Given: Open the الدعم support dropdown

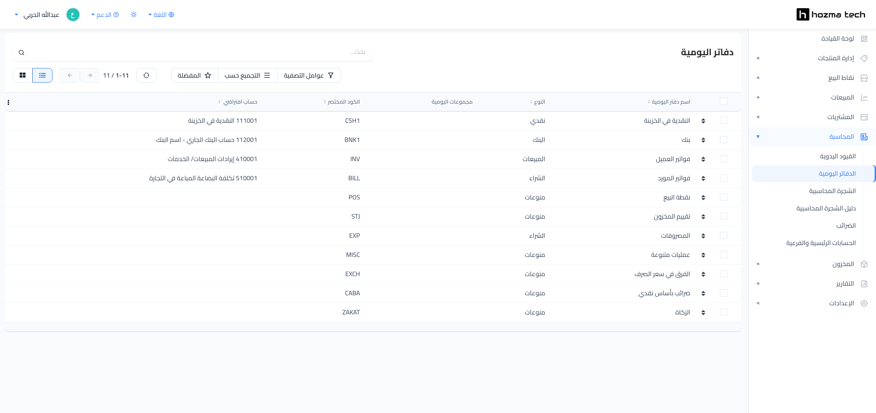Looking at the screenshot, I should [105, 15].
